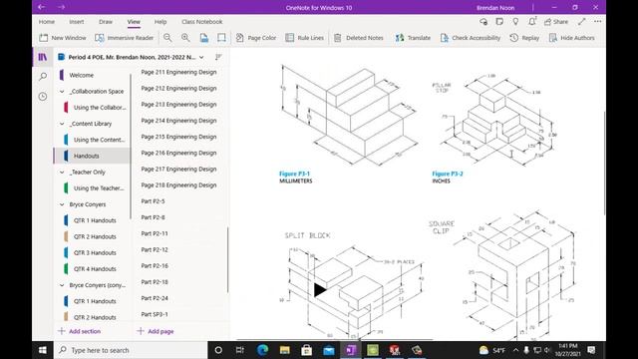Open Microsoft Edge from taskbar
Screen dimensions: 638x359
pyautogui.click(x=262, y=350)
